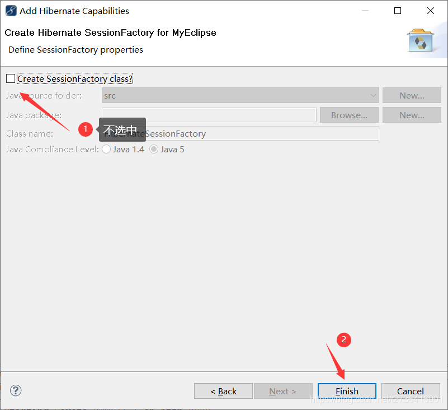Click the Create Hibernate SessionFactory heading
The height and width of the screenshot is (410, 448).
tap(110, 32)
